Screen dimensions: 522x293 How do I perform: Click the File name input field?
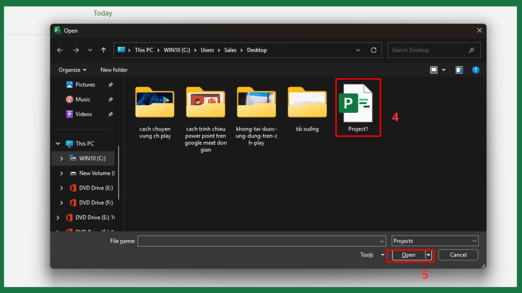258,241
